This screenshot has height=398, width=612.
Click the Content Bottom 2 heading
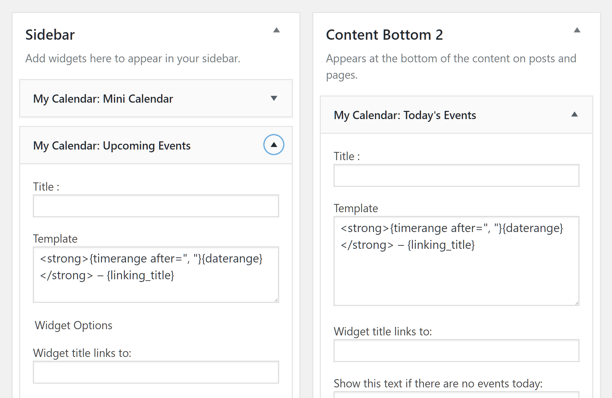click(384, 35)
